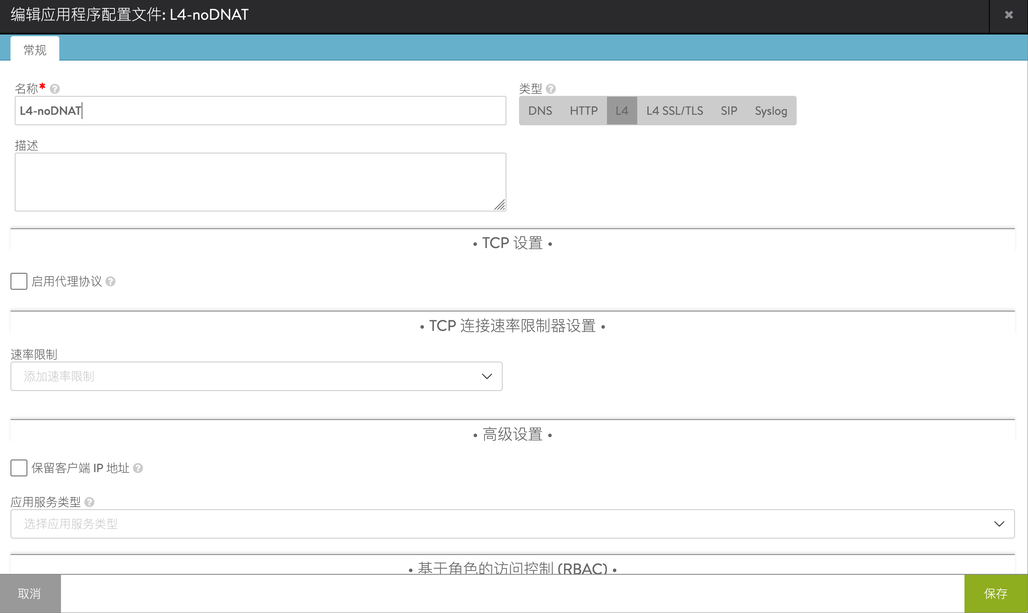The width and height of the screenshot is (1028, 613).
Task: Select the L4 SSL/TLS profile type
Action: coord(675,111)
